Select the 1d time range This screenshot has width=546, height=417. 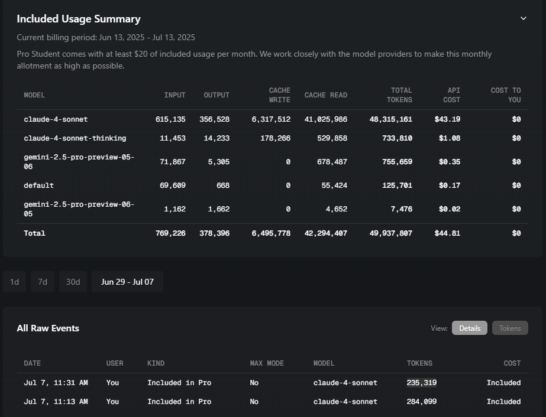click(x=15, y=282)
